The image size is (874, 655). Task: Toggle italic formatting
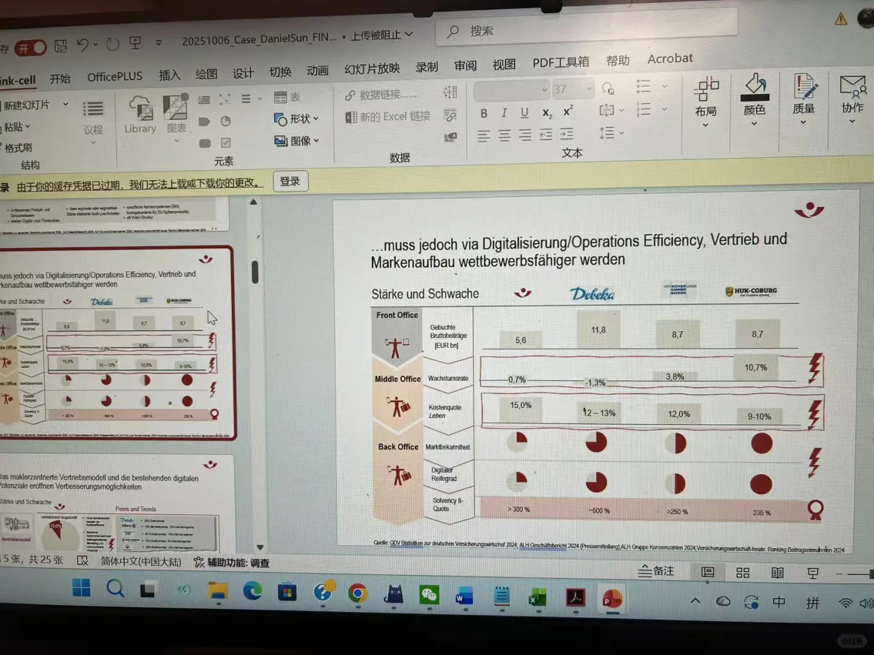[x=504, y=112]
